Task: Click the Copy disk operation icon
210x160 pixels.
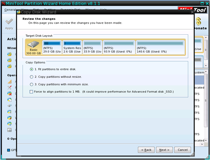Action: coord(9,100)
